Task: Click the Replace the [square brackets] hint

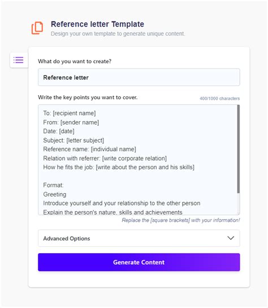Action: (x=181, y=220)
